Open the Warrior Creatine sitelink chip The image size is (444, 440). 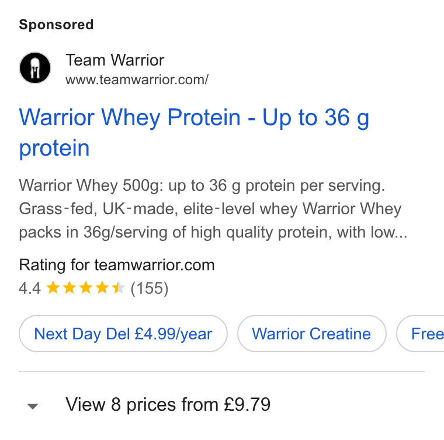pos(311,334)
